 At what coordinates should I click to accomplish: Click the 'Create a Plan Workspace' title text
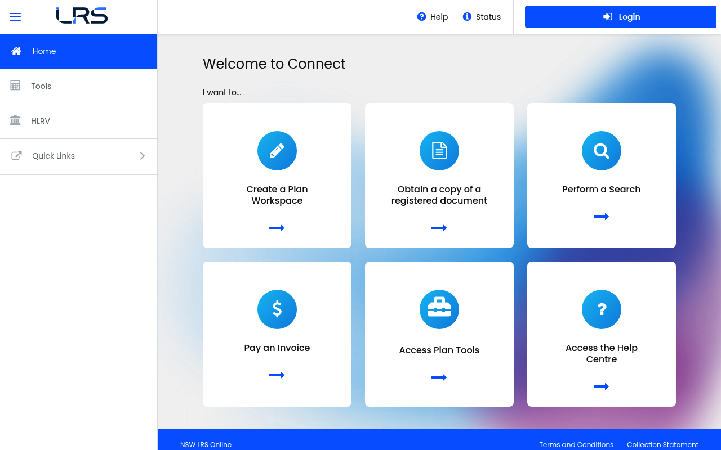click(277, 195)
